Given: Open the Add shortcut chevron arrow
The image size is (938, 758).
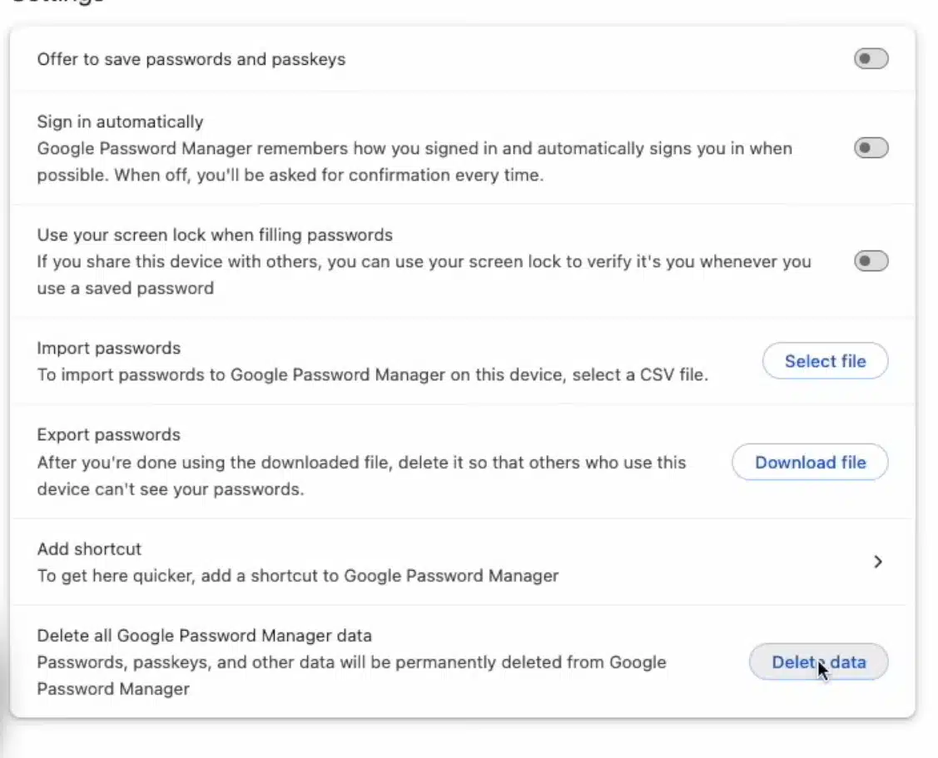Looking at the screenshot, I should [x=877, y=562].
